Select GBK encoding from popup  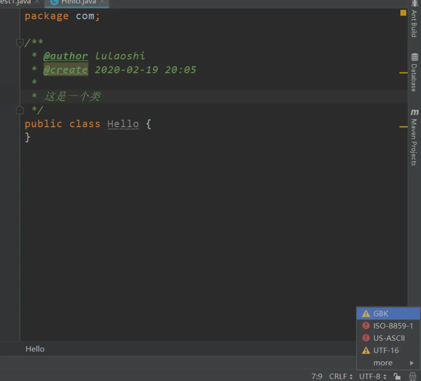click(388, 313)
